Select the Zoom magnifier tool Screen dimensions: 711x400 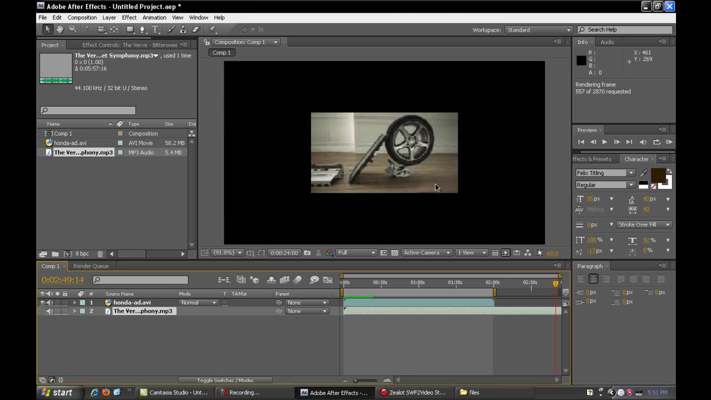72,29
